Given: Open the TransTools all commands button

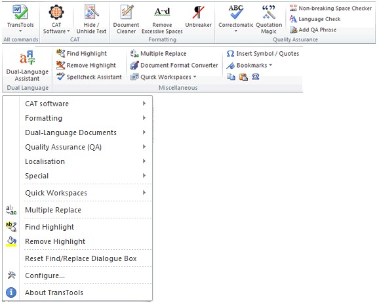Looking at the screenshot, I should pos(20,18).
